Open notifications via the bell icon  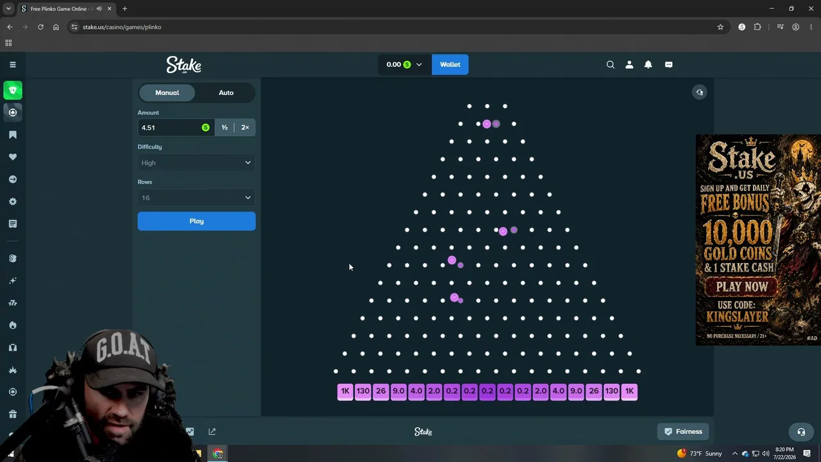648,64
